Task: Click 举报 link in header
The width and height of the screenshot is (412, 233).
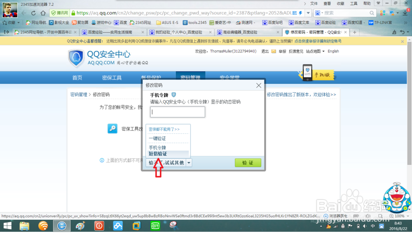Action: 282,51
